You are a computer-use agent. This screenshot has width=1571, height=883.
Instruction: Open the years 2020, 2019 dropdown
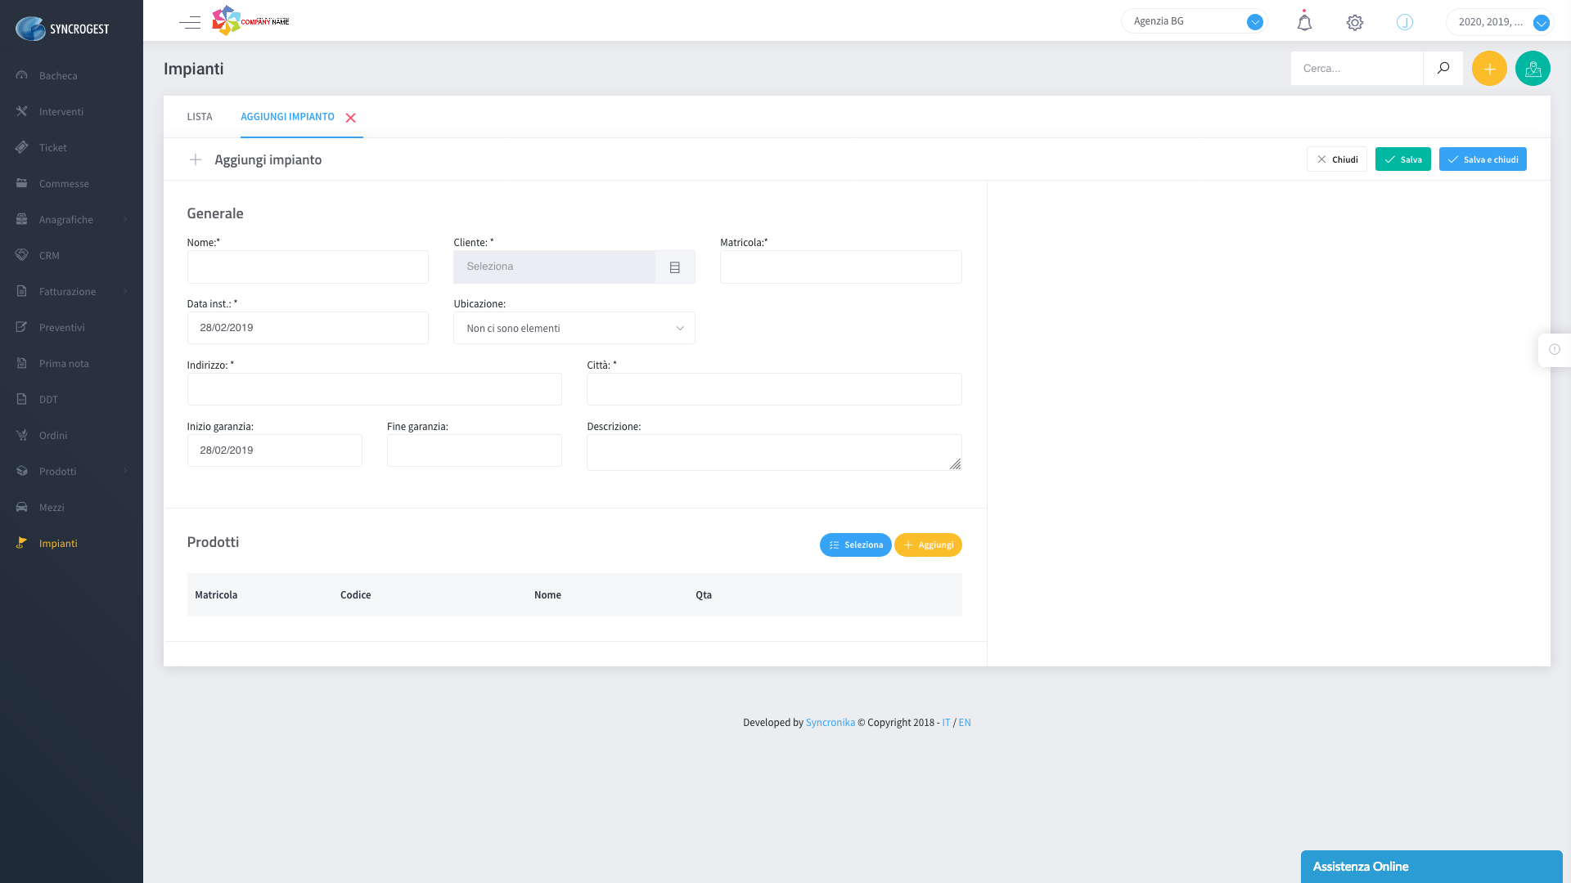tap(1500, 22)
